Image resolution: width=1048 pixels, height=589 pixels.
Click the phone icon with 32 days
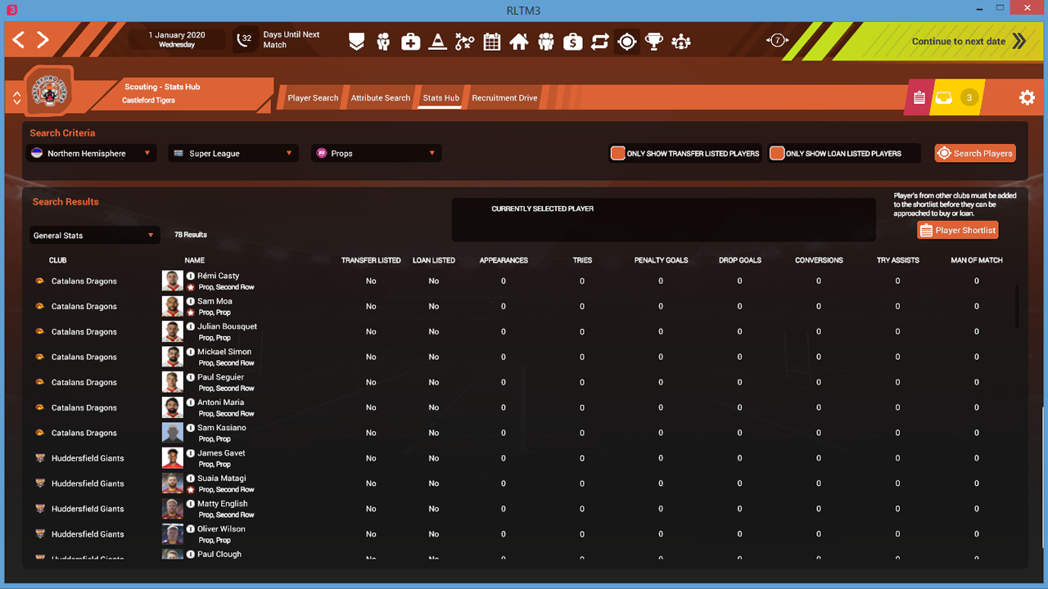click(246, 39)
